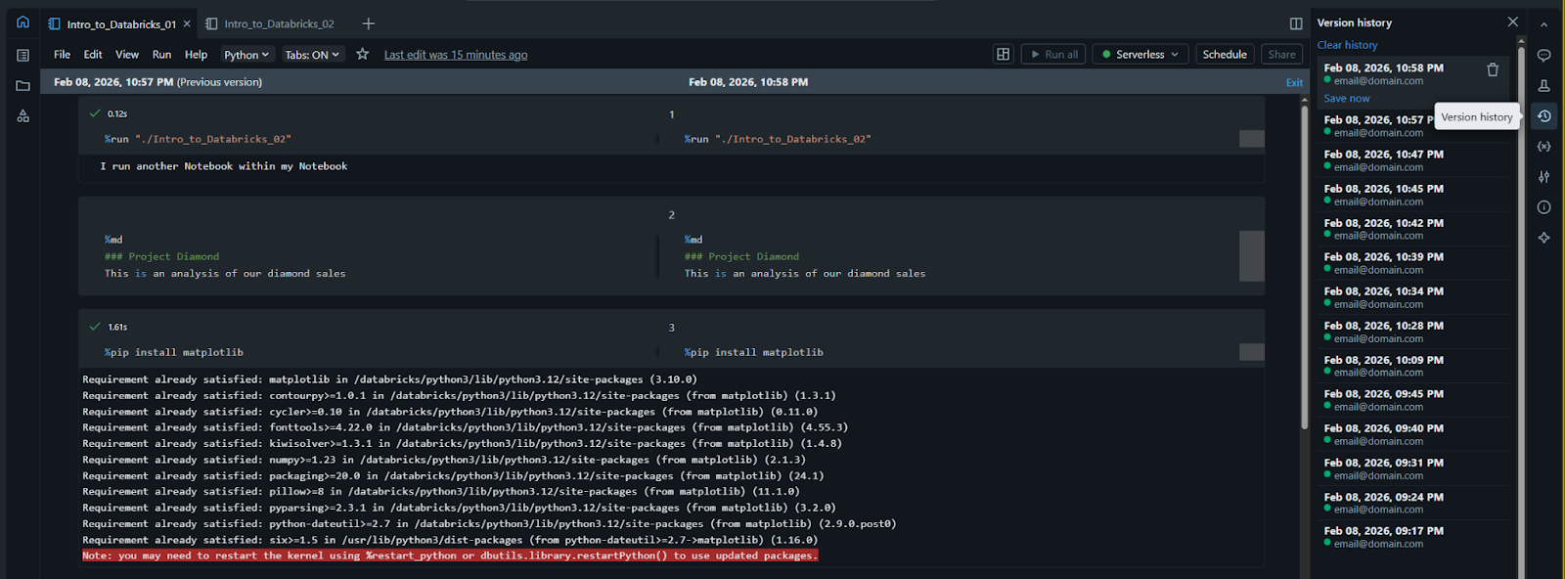Screen dimensions: 1565x579
Task: Click the star to favorite this notebook
Action: click(x=363, y=54)
